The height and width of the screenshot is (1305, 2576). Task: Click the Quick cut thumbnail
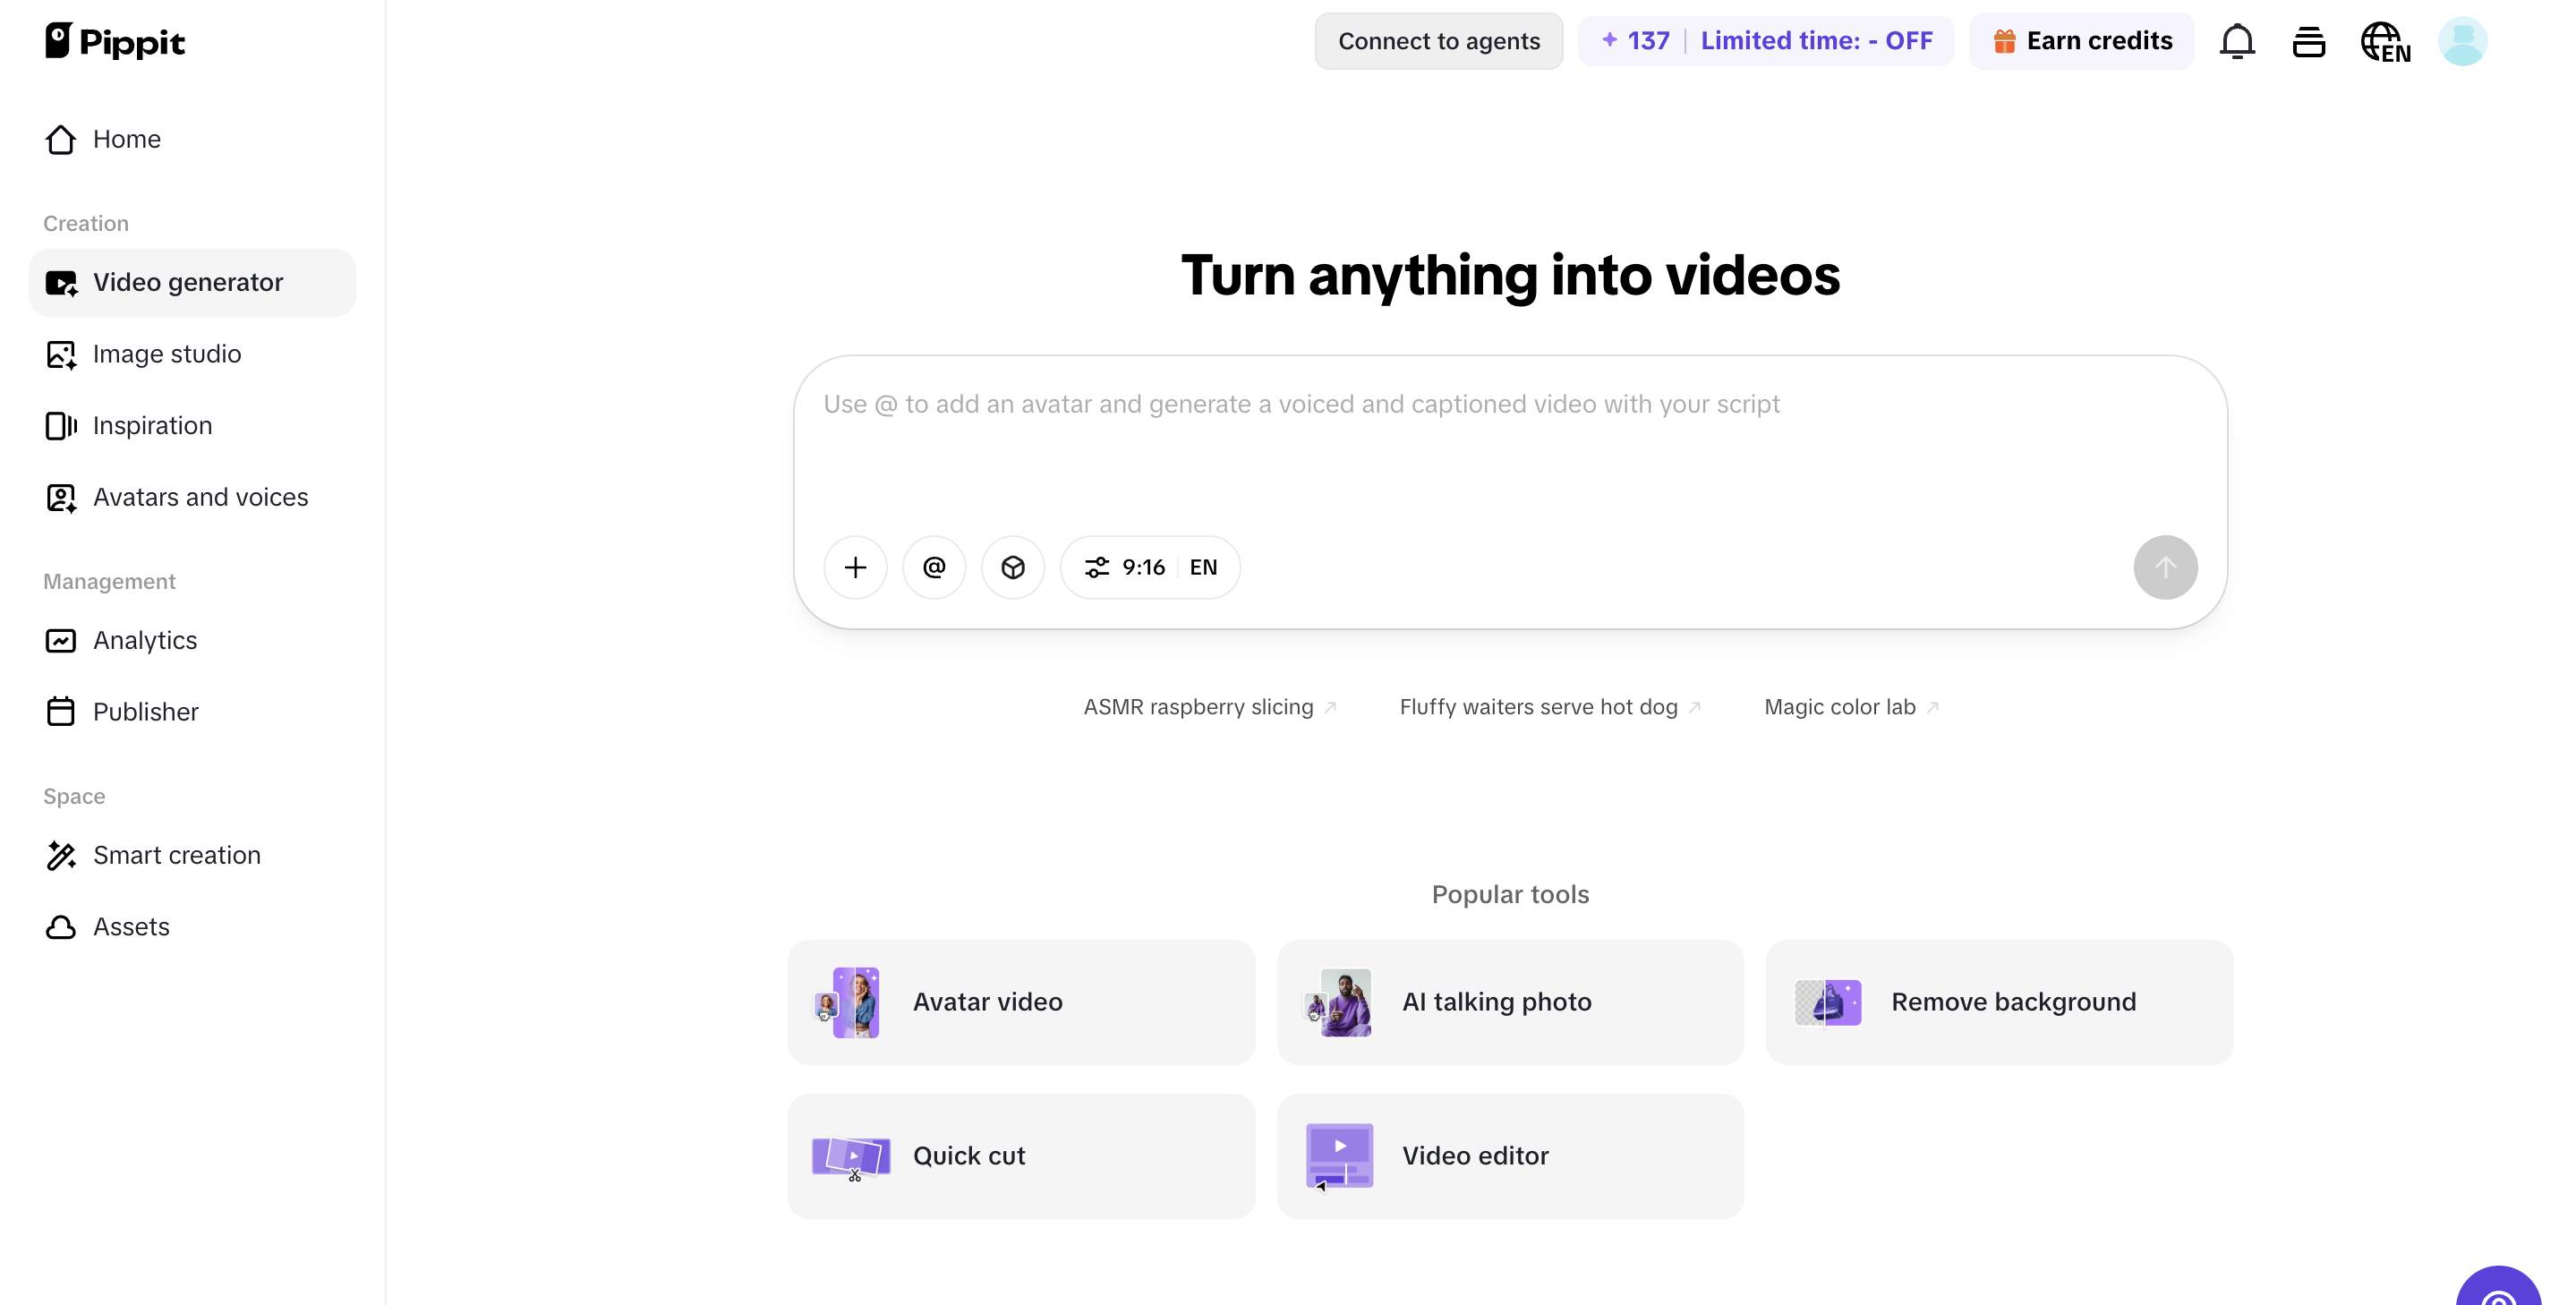pos(851,1158)
